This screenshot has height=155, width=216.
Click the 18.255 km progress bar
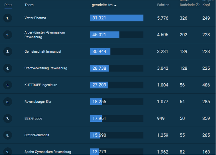click(117, 102)
